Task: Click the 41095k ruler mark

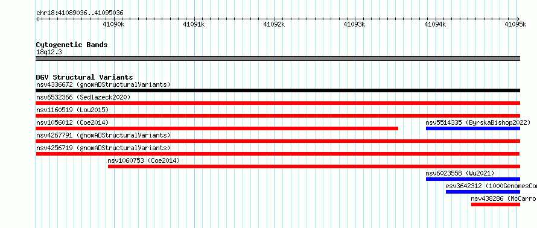Action: (x=515, y=24)
